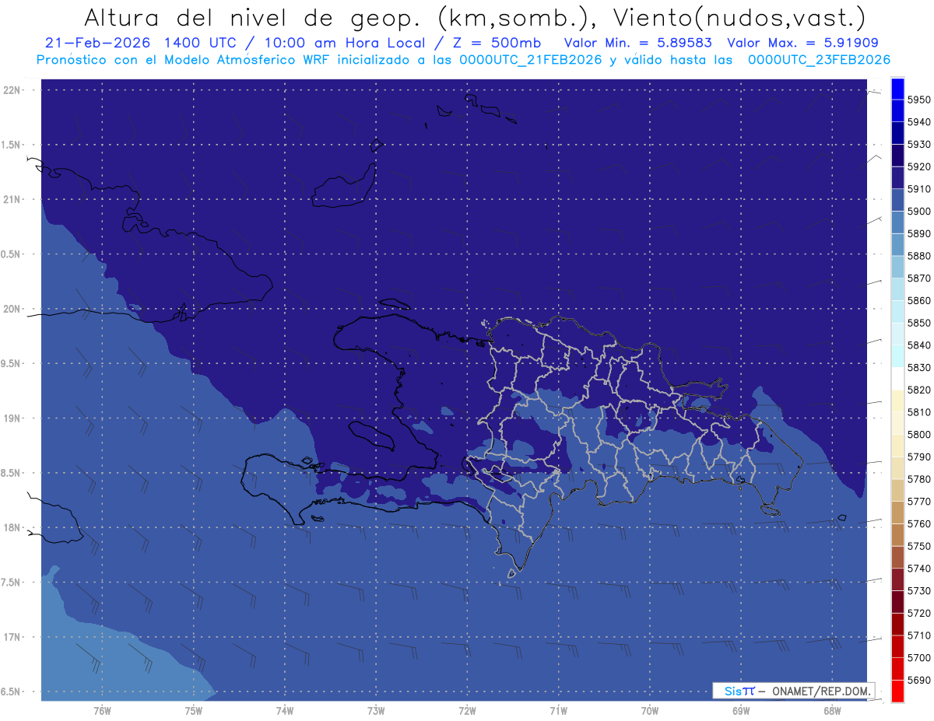This screenshot has width=934, height=721.
Task: Pick the bright red swatch below 5690
Action: point(897,691)
